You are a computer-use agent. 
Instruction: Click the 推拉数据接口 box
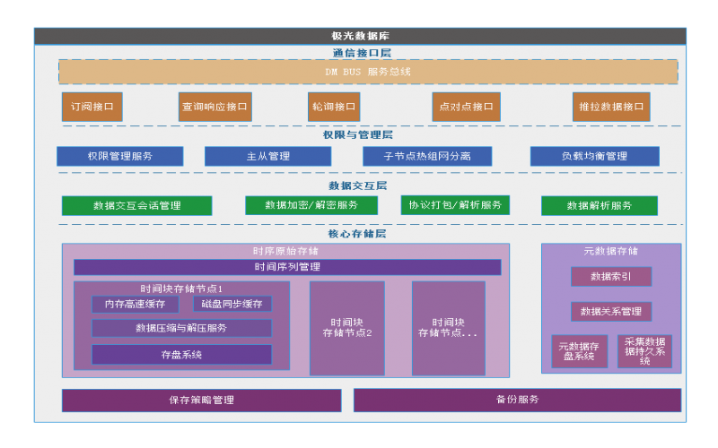click(611, 107)
